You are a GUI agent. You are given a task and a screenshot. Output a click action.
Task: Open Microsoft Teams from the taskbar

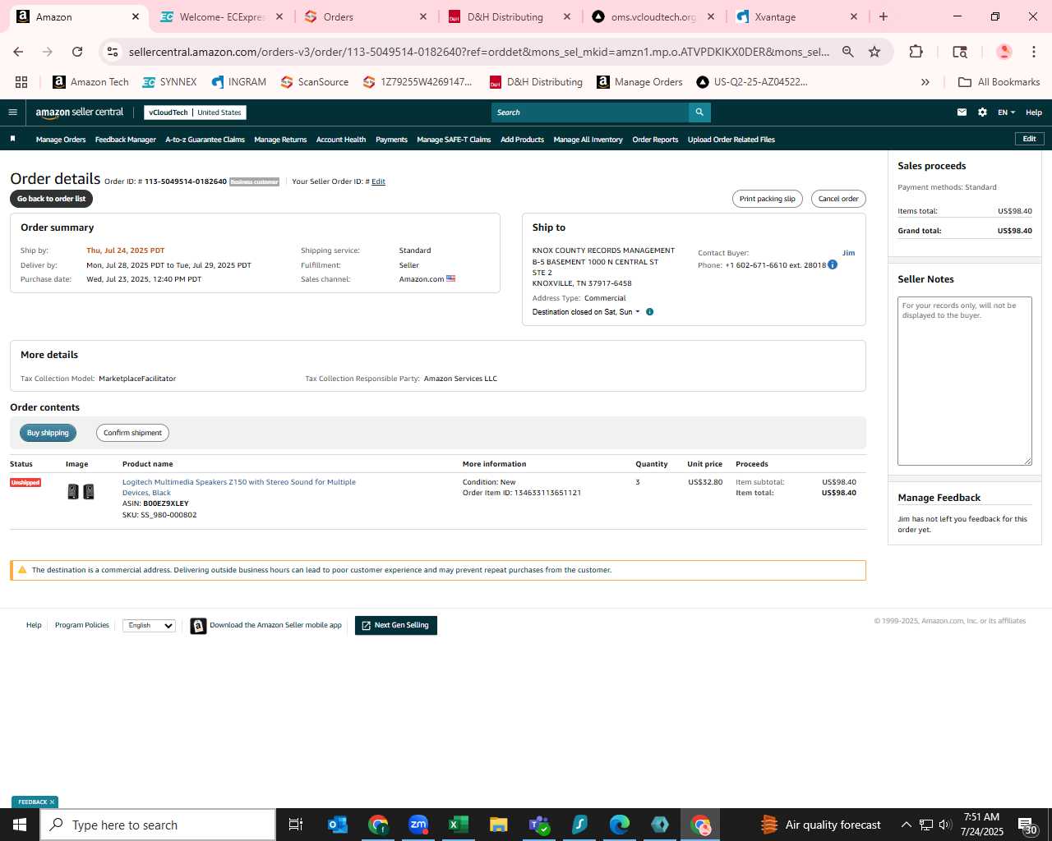click(539, 825)
